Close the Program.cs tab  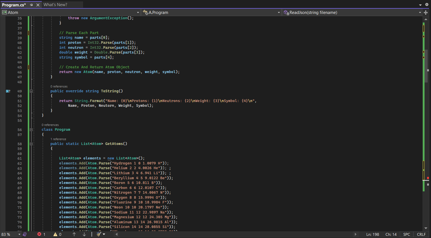[38, 5]
